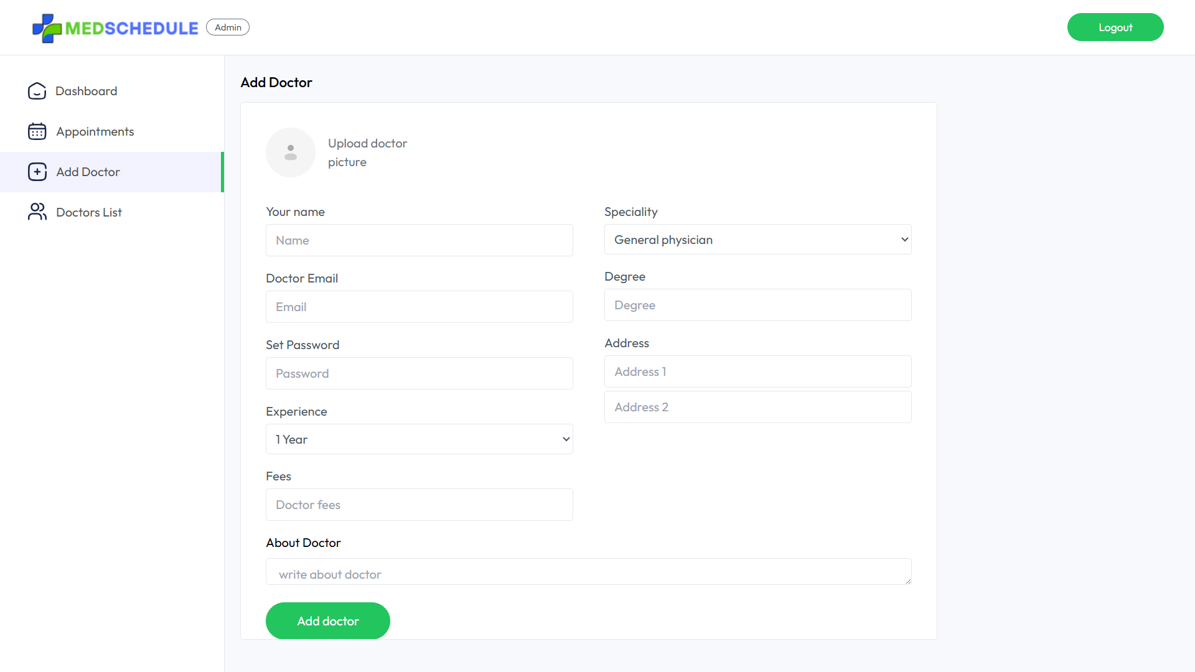Click the doctor picture upload avatar

291,152
